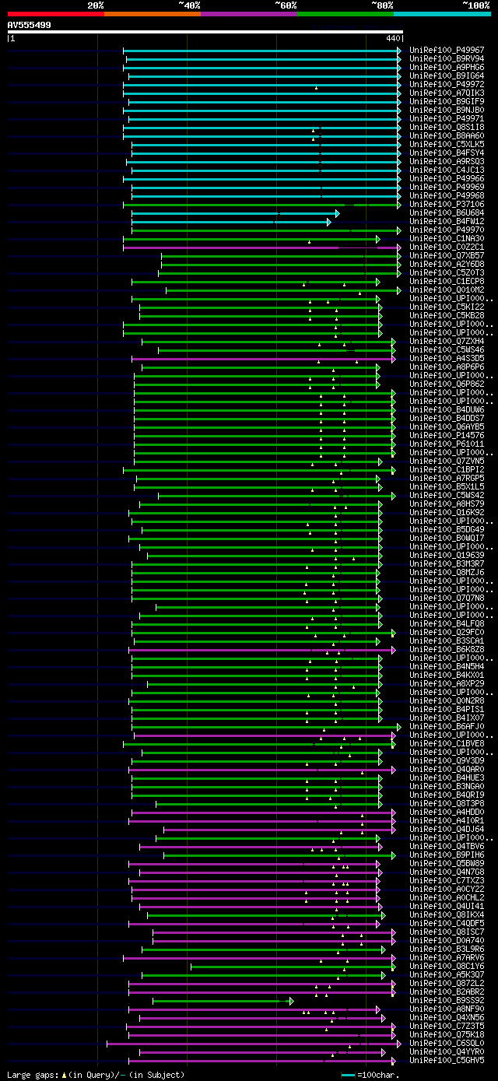The height and width of the screenshot is (1081, 498).
Task: Open hit UniRef100_P49967
Action: point(447,50)
